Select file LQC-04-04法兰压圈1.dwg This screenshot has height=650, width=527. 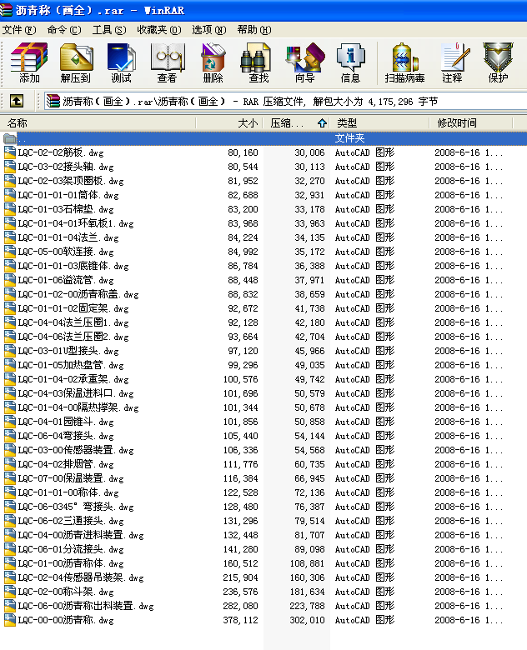click(73, 322)
